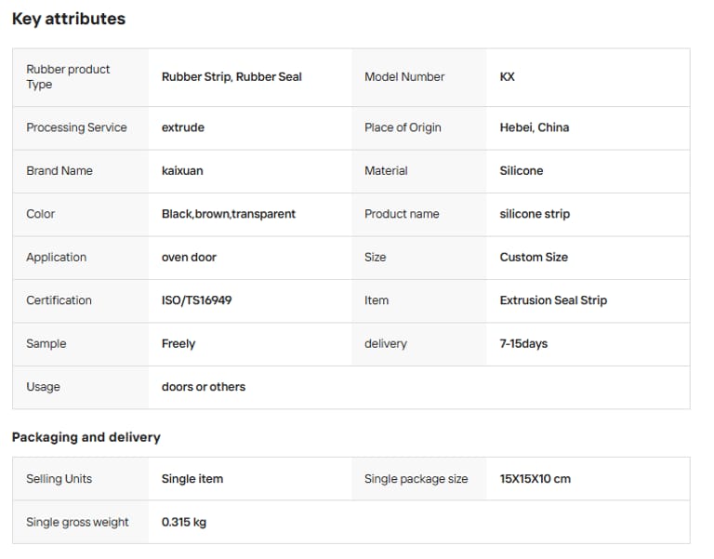This screenshot has width=714, height=559.
Task: Select the KX model number value
Action: (508, 77)
